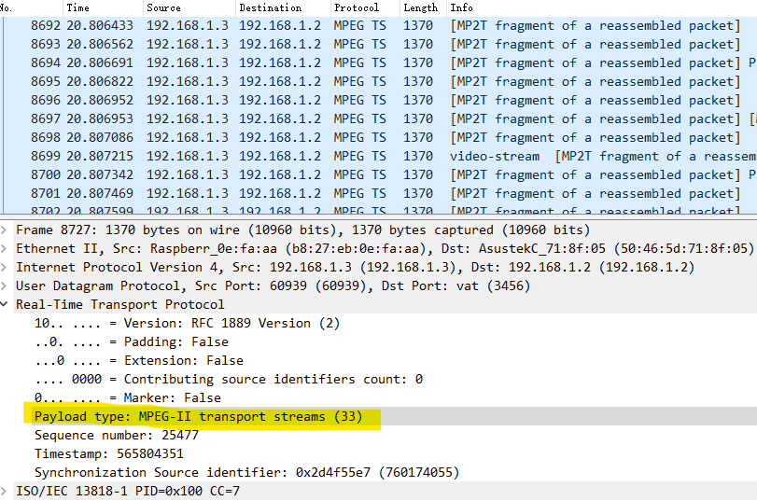Click the Length column header
The height and width of the screenshot is (501, 757).
pyautogui.click(x=419, y=7)
